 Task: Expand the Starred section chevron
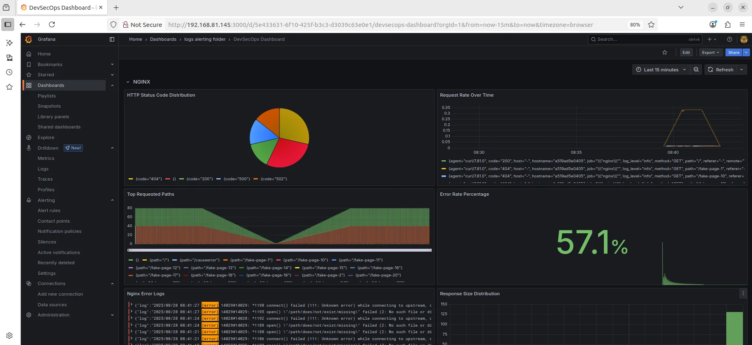click(x=112, y=75)
